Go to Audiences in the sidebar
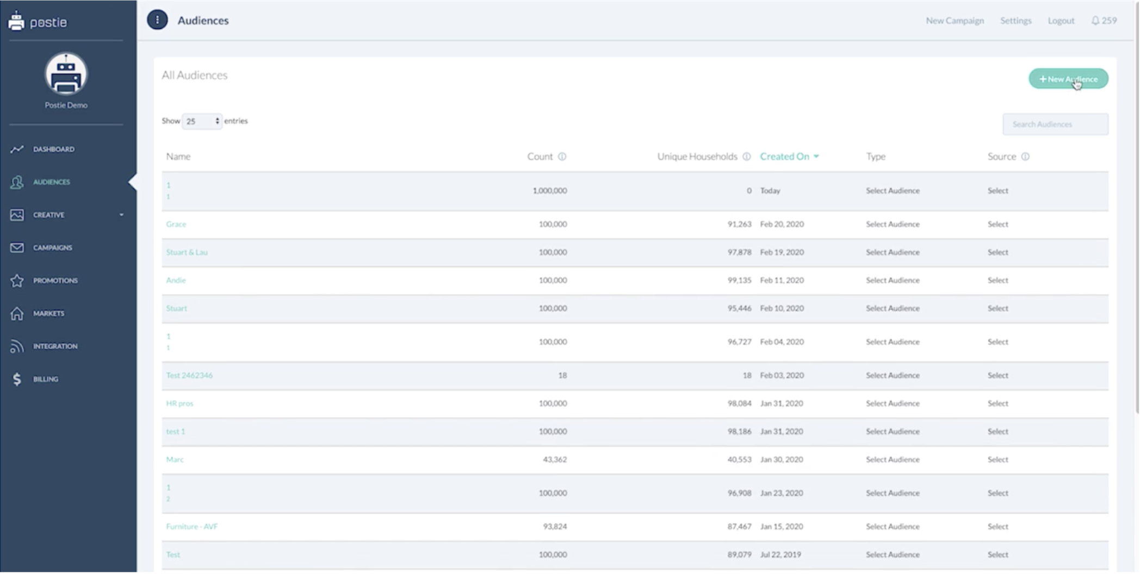1140x574 pixels. 52,182
